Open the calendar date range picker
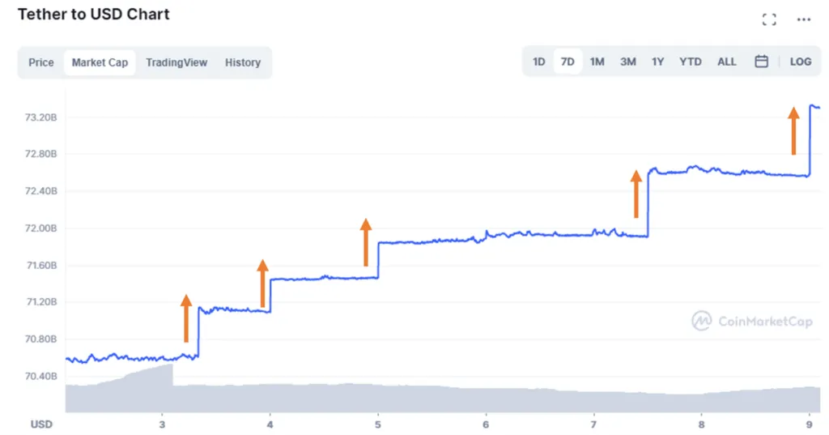Image resolution: width=829 pixels, height=435 pixels. [x=761, y=62]
